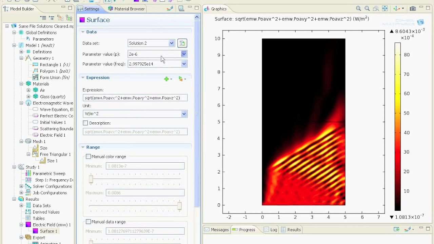Collapse the Geometry 1 tree node

(21, 58)
